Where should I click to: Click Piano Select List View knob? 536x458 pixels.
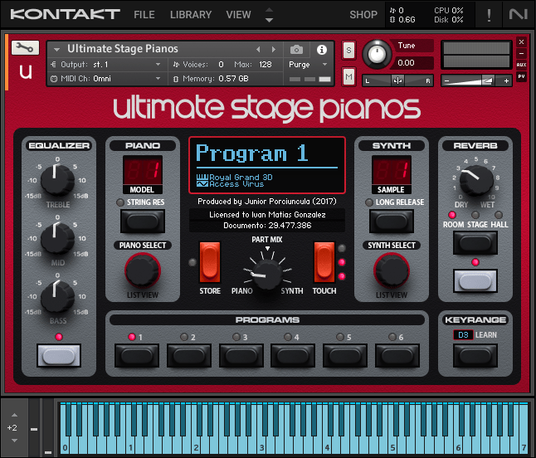(x=143, y=270)
